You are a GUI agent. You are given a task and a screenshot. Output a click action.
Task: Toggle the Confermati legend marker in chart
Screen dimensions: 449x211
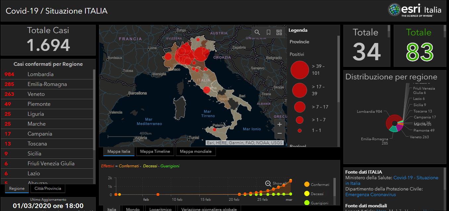pyautogui.click(x=307, y=185)
